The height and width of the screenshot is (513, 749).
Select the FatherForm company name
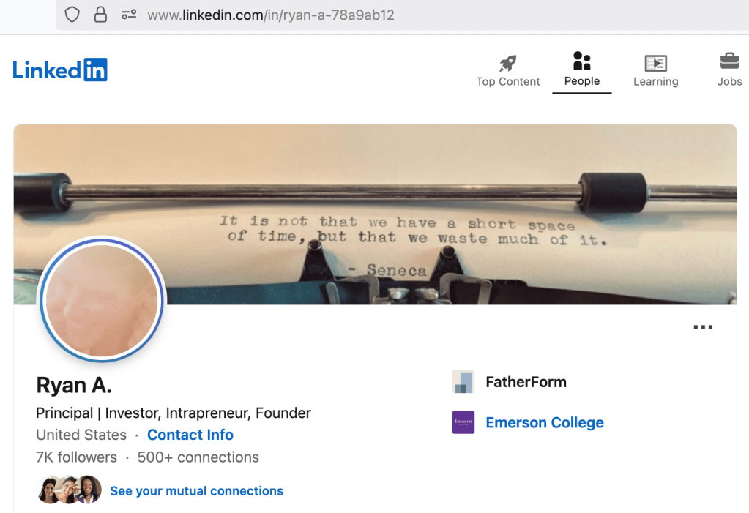[x=526, y=382]
